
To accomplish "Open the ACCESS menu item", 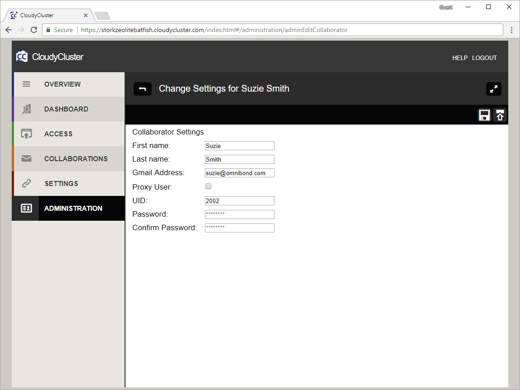I will 69,134.
